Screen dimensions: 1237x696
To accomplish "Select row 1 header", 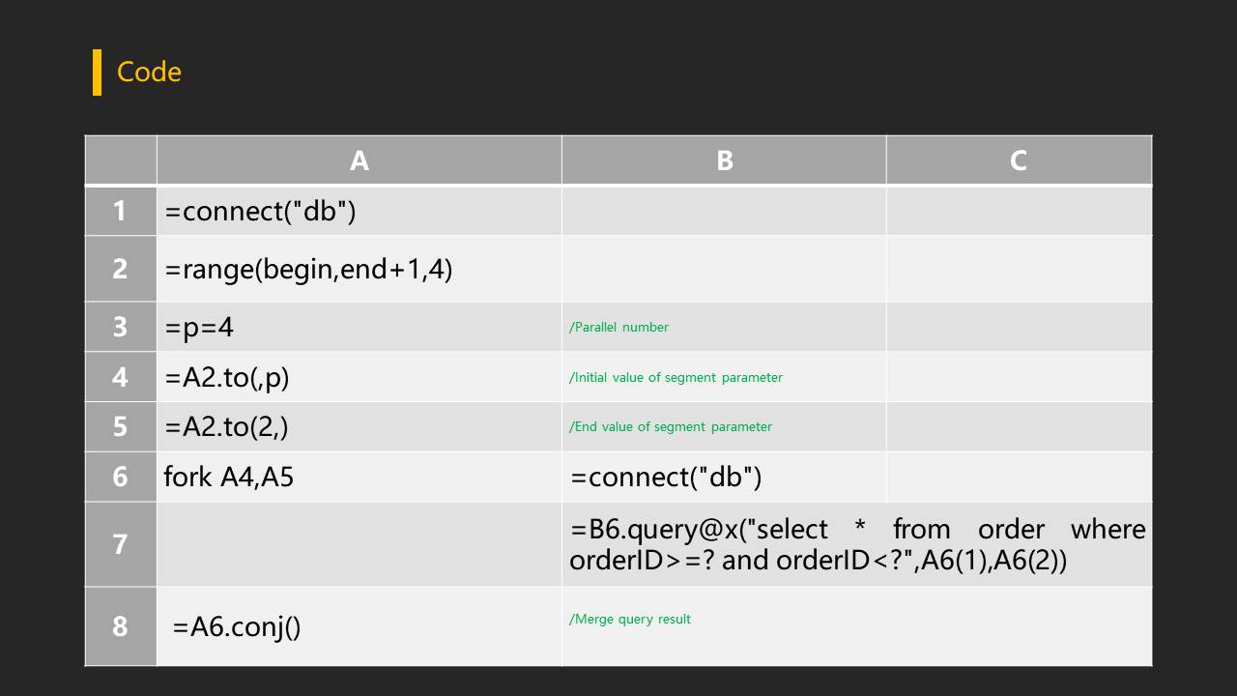I will [120, 211].
